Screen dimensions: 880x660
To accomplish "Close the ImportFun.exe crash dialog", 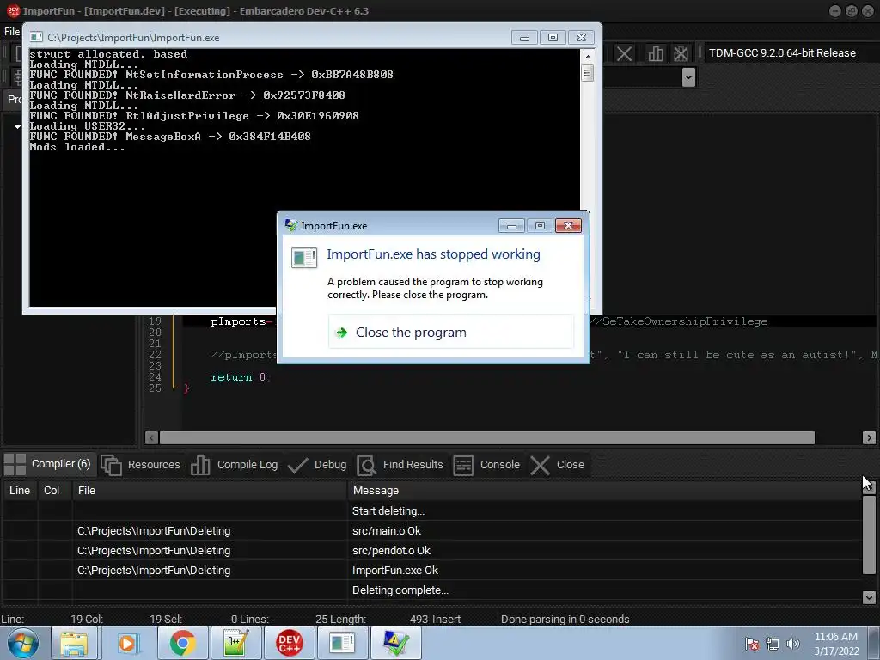I will coord(568,226).
